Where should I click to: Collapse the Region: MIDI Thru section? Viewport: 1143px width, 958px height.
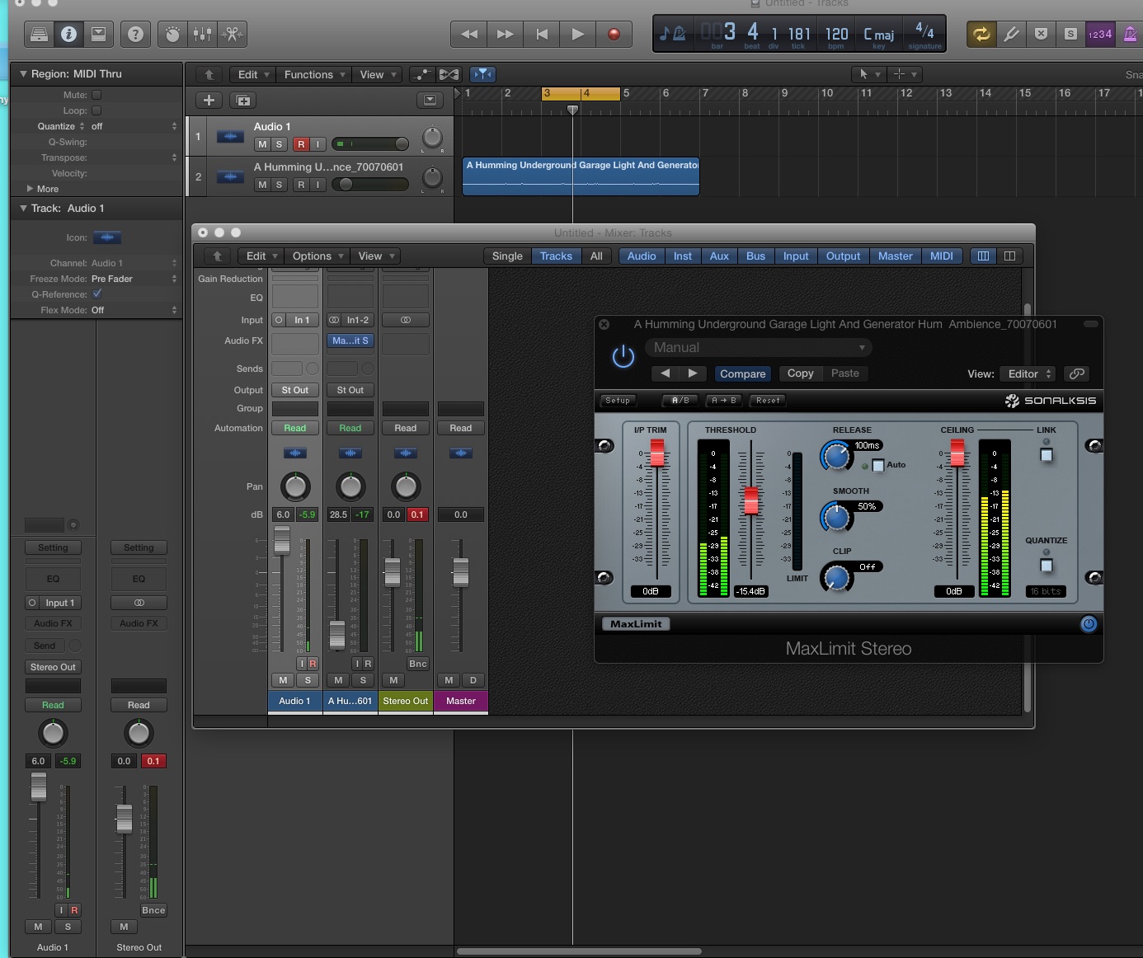point(23,73)
